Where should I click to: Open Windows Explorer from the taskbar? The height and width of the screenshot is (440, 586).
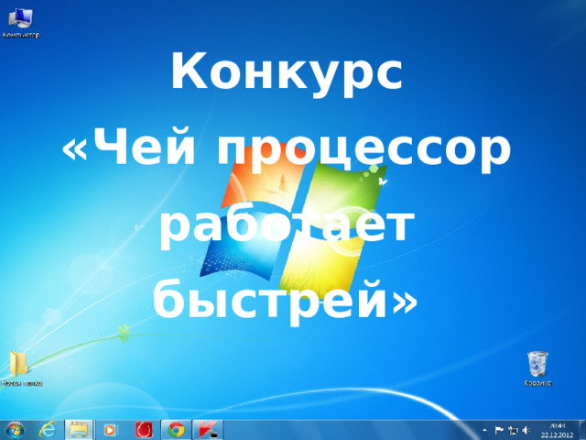[x=79, y=430]
